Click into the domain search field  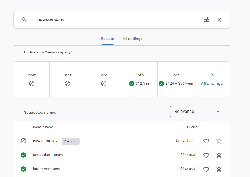(x=118, y=20)
